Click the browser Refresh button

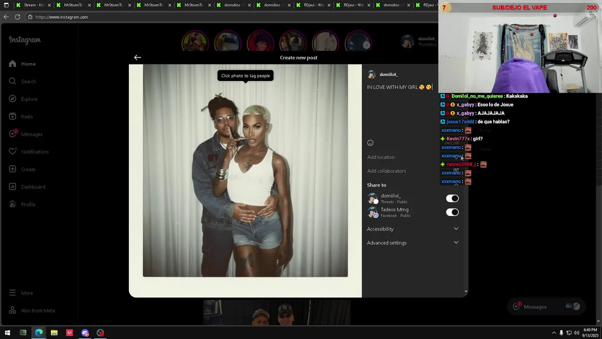[x=17, y=17]
